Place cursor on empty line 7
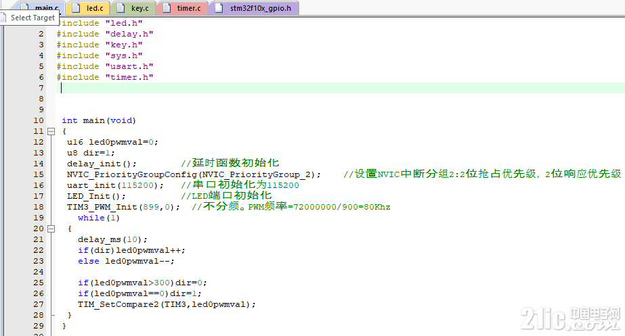The image size is (625, 336). [341, 88]
